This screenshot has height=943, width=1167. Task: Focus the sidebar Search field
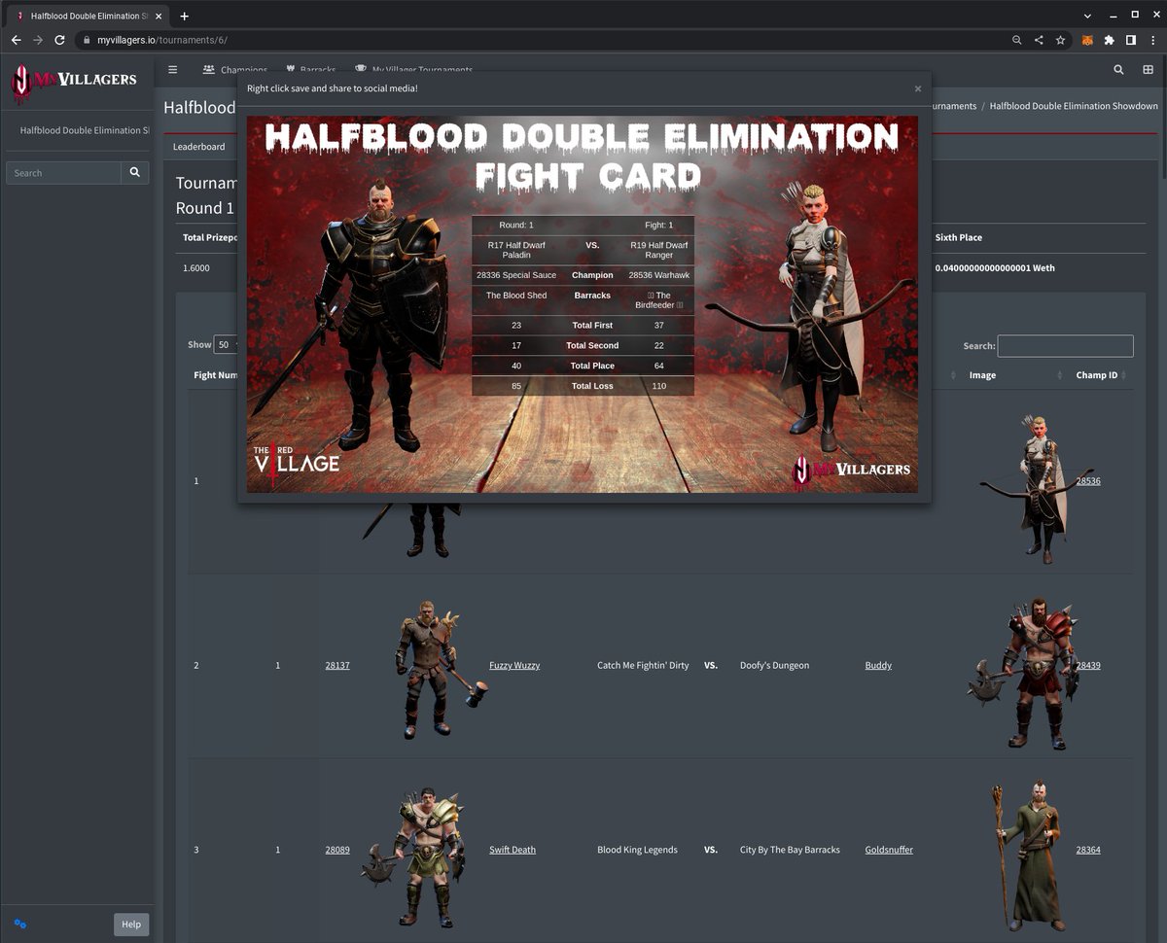pyautogui.click(x=63, y=173)
